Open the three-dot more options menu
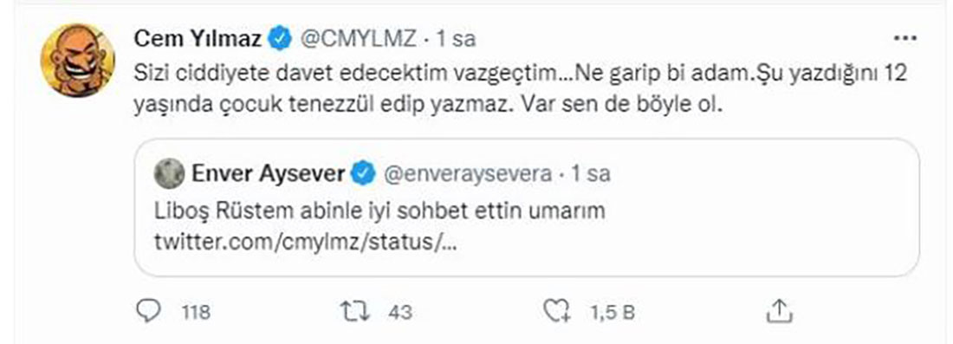The height and width of the screenshot is (344, 953). pyautogui.click(x=906, y=39)
